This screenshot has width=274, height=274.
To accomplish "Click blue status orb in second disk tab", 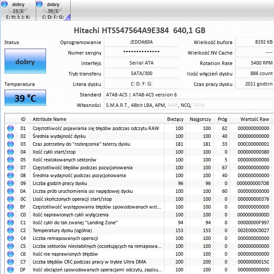I will click(39, 4).
